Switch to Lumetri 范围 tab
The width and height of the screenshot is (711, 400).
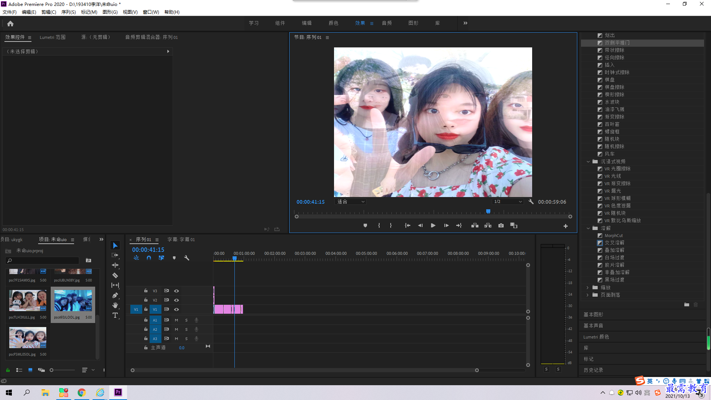(53, 37)
